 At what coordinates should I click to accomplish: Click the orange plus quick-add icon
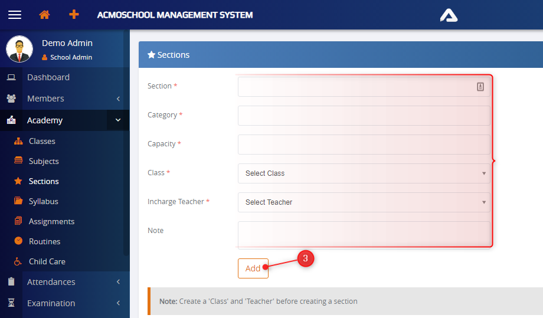74,15
